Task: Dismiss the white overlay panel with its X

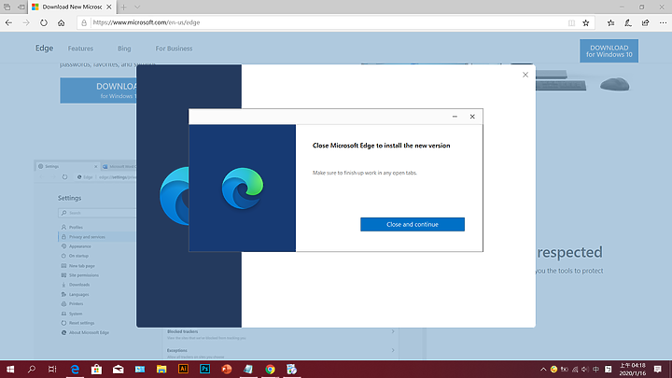Action: click(x=525, y=75)
